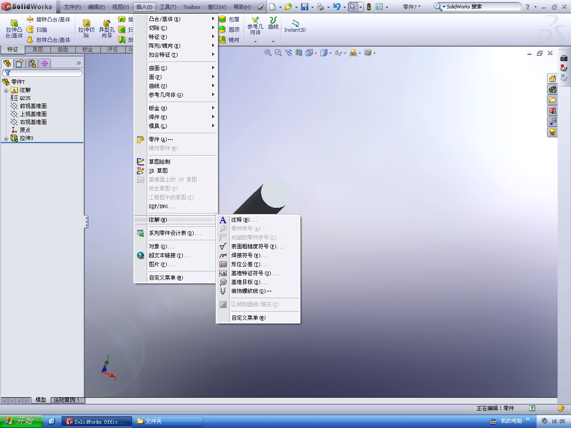The width and height of the screenshot is (571, 428).
Task: Click the Extruded Cut (拉伸切除) tool
Action: click(87, 29)
